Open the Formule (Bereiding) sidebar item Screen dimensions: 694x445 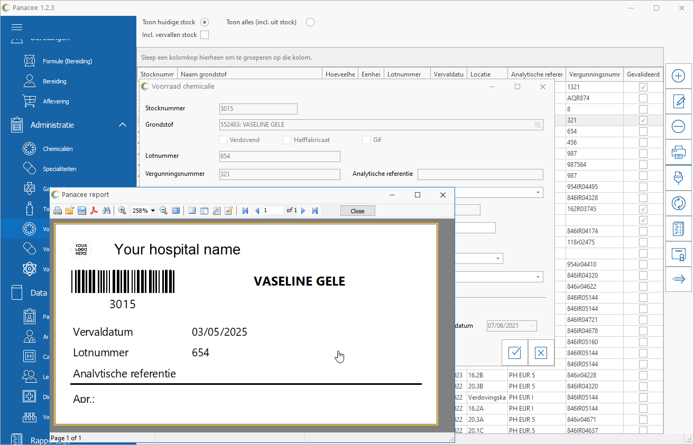(68, 61)
